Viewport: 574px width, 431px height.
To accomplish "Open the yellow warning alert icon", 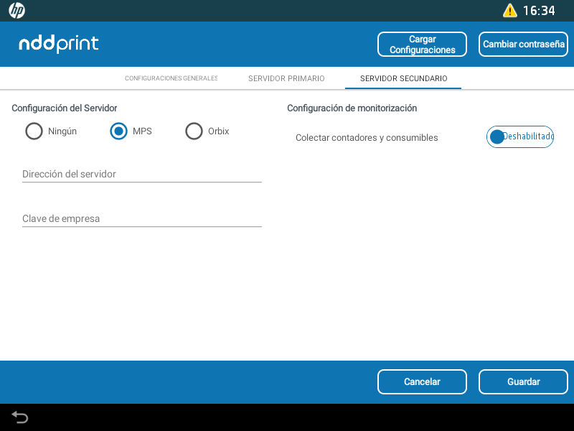I will tap(509, 11).
